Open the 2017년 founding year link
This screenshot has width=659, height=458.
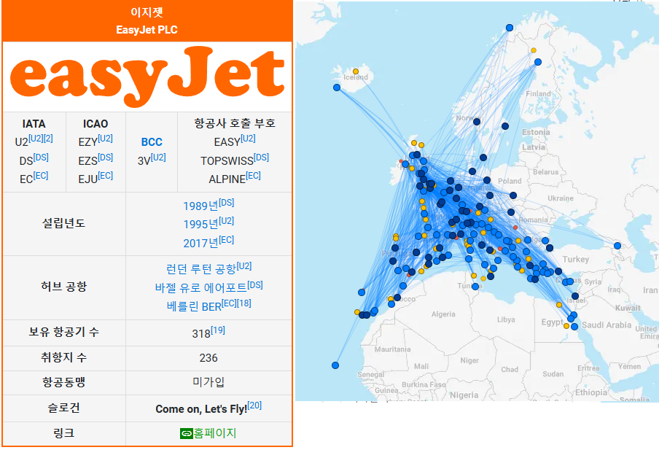pyautogui.click(x=201, y=243)
